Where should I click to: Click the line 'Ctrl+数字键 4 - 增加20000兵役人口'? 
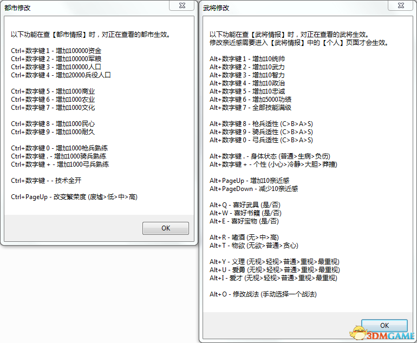pos(61,75)
